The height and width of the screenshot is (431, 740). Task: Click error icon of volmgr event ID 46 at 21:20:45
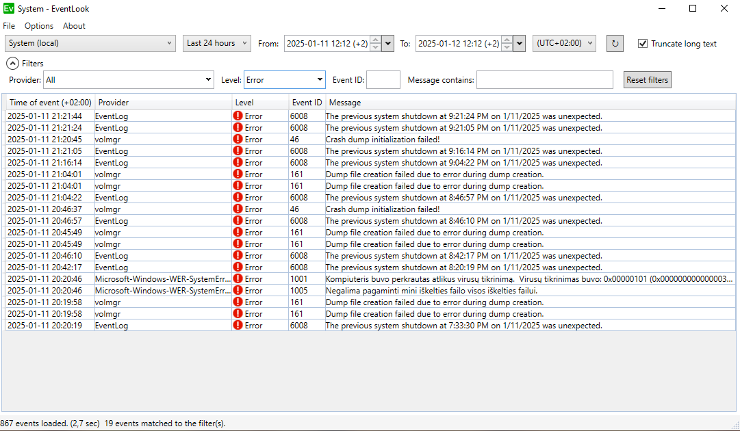(x=238, y=140)
